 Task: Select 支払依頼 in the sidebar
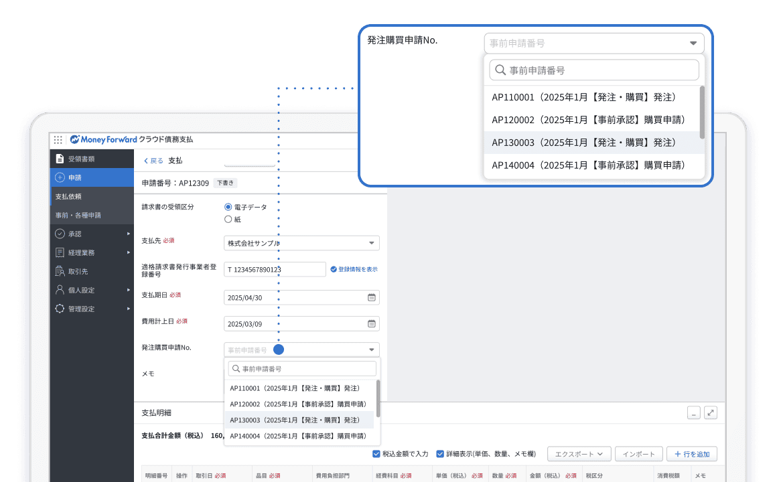pos(68,196)
